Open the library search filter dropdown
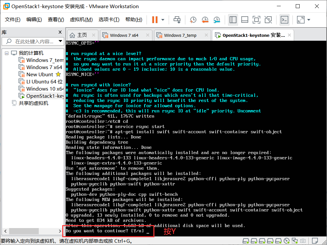This screenshot has height=245, width=327. (60, 41)
